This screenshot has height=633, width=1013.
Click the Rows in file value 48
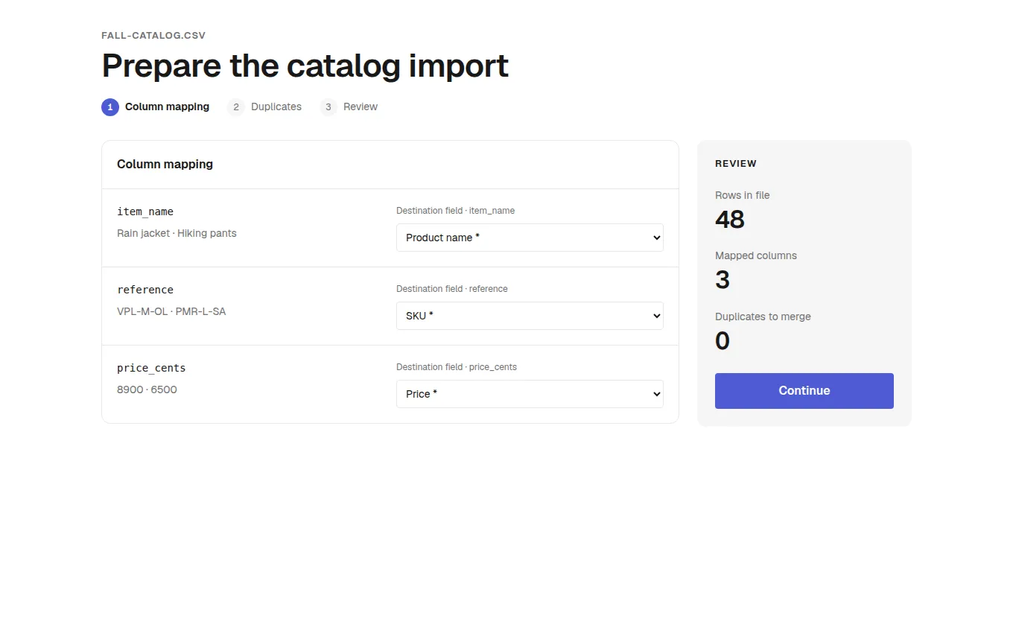[x=730, y=220]
